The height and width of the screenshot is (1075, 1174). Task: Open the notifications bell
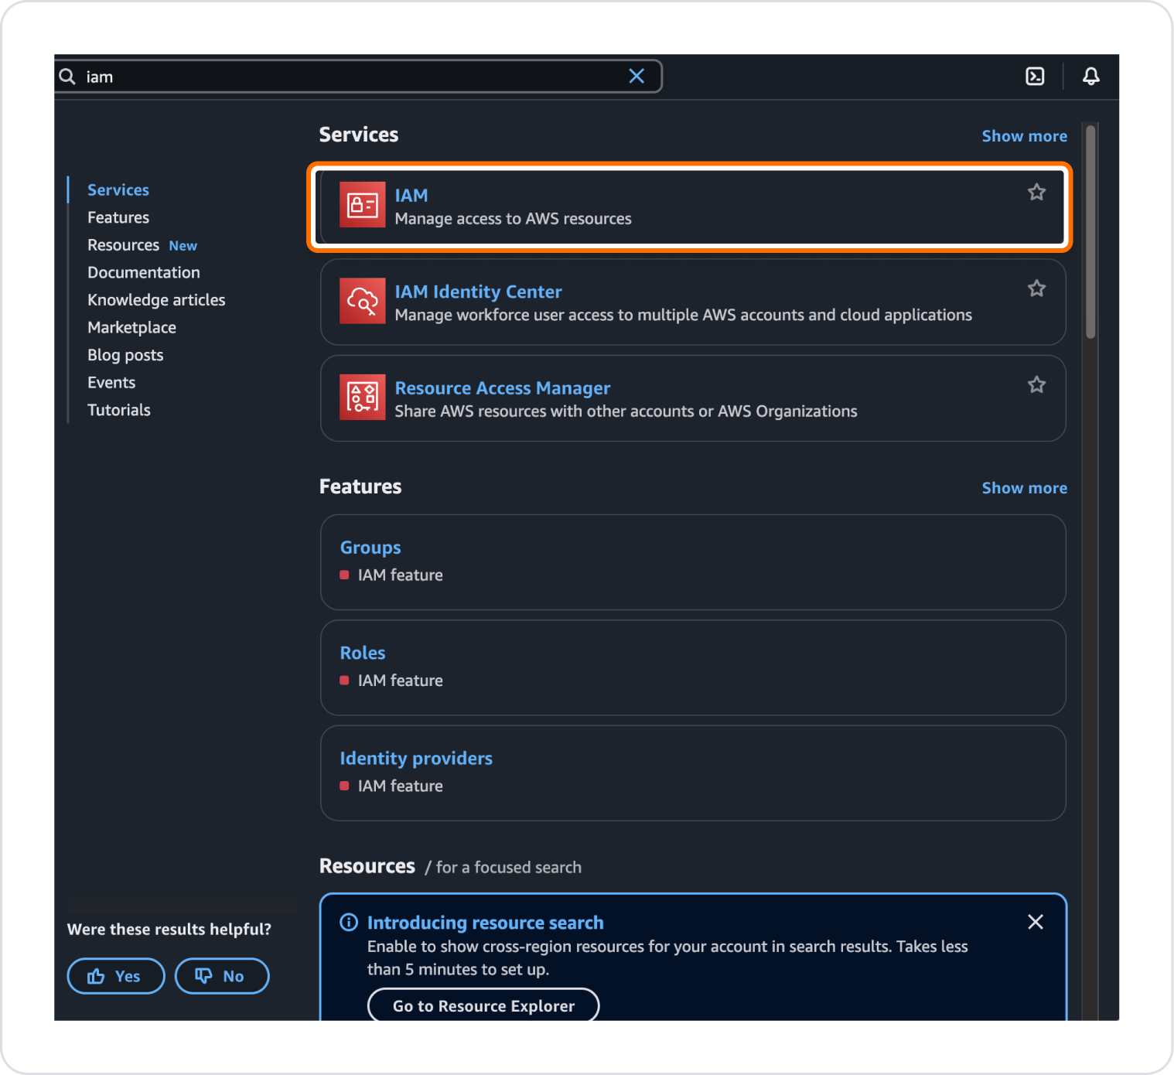tap(1090, 76)
